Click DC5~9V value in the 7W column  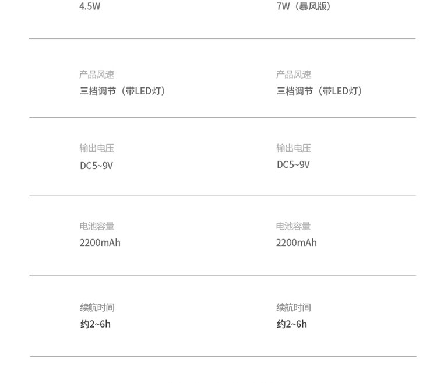pyautogui.click(x=293, y=165)
